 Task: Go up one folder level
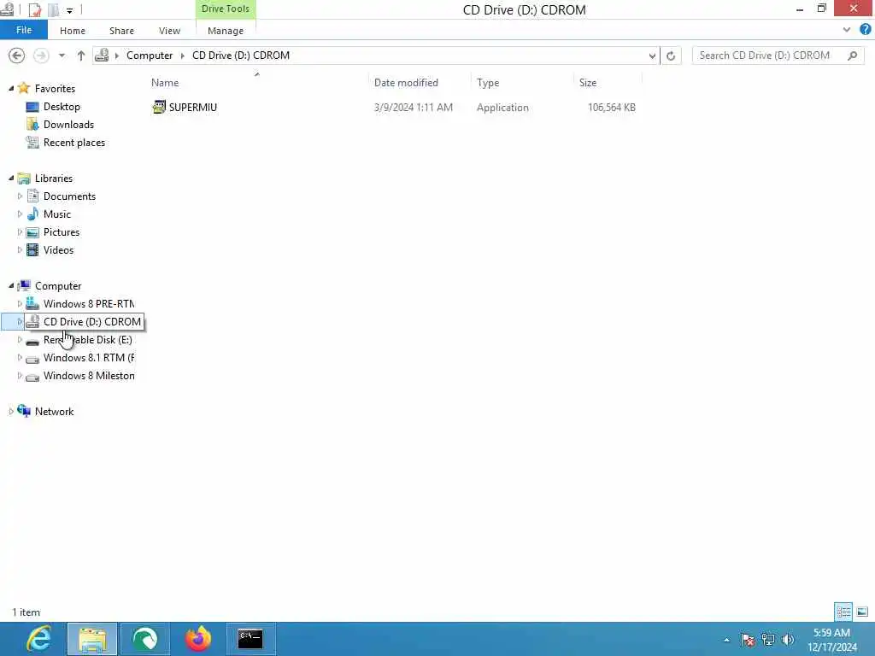(81, 56)
